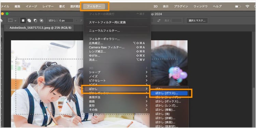Viewport: 256px width, 128px height.
Task: Click the battery icon in menu bar
Action: pos(238,6)
